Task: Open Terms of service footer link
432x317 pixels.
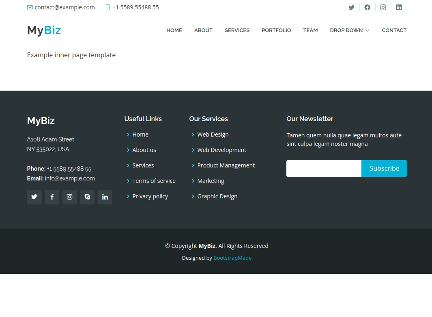Action: point(154,181)
